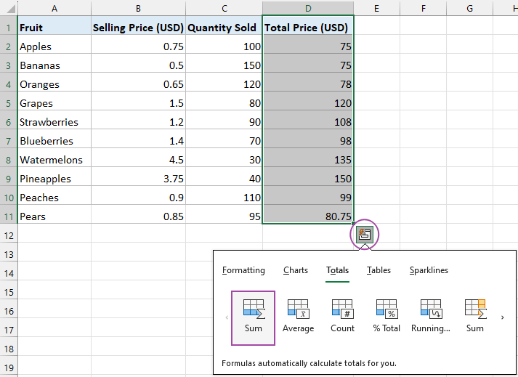Pick the Running Total icon
518x377 pixels.
pos(431,315)
